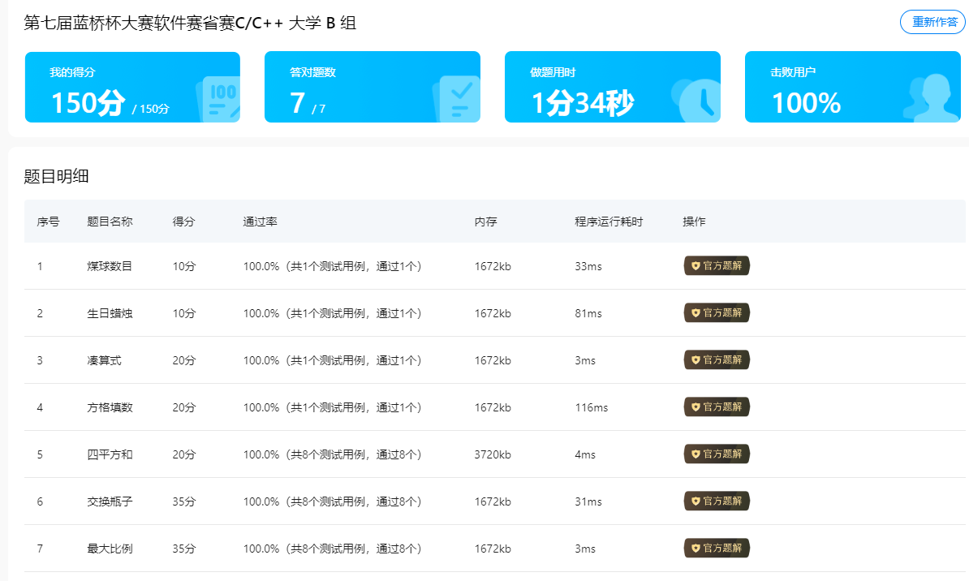Screen dimensions: 969x581
Task: Click the pass rate text for 煤球数目
Action: 333,266
